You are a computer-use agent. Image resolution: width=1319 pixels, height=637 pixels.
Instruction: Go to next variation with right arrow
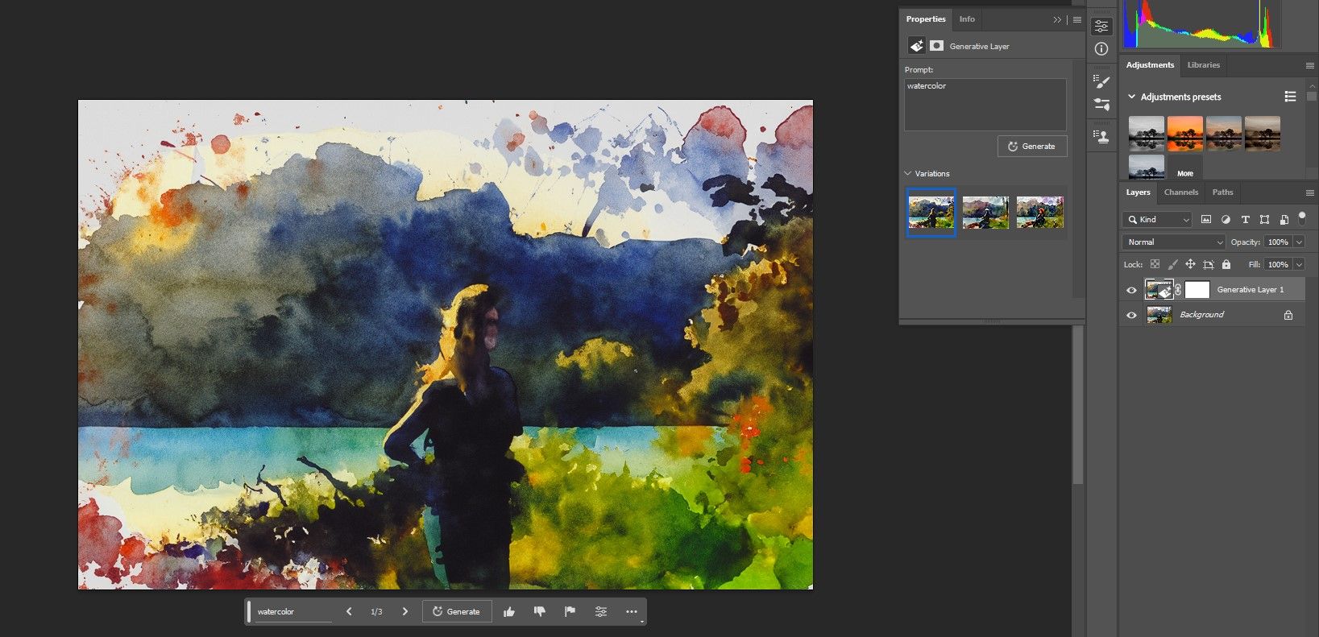pyautogui.click(x=404, y=612)
